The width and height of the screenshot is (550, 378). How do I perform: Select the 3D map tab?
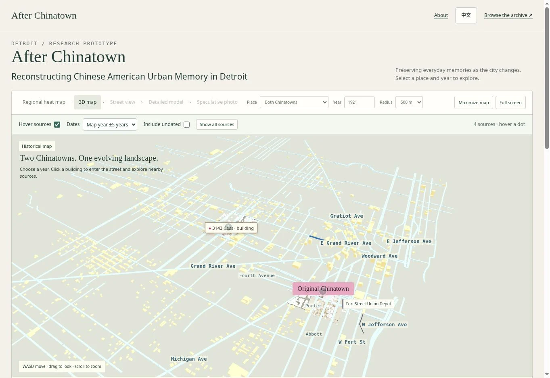[88, 102]
